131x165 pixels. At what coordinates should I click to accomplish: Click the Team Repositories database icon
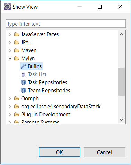tap(23, 91)
